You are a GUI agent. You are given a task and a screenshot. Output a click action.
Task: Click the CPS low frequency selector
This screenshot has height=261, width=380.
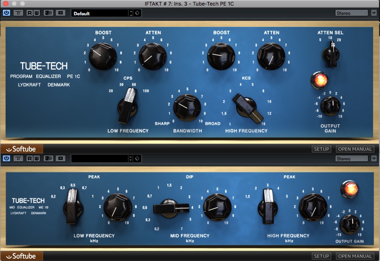pos(128,106)
